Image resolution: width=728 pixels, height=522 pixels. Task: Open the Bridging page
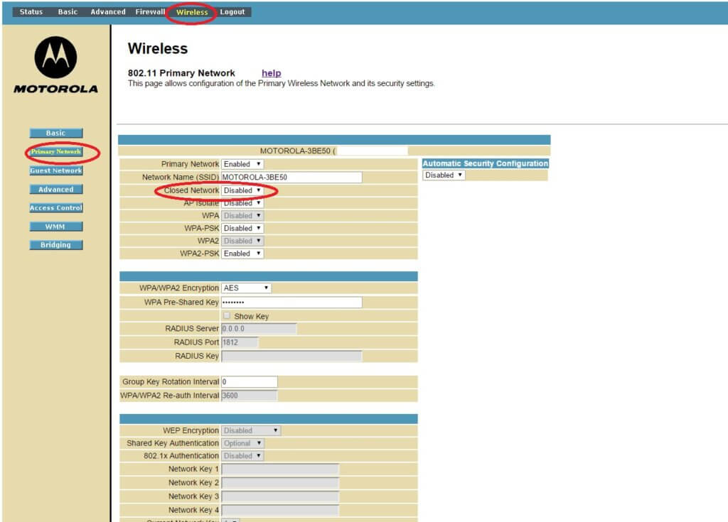56,245
